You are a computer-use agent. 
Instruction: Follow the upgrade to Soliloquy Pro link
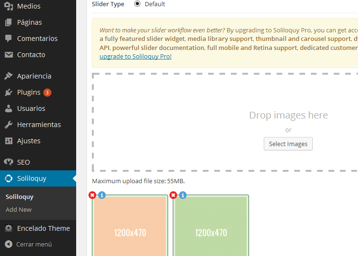(x=135, y=56)
